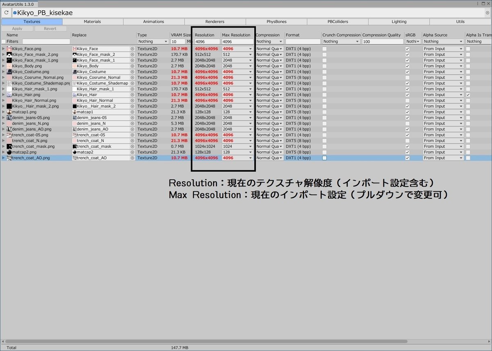492x351 pixels.
Task: Click the refresh icon at top left
Action: click(x=5, y=13)
